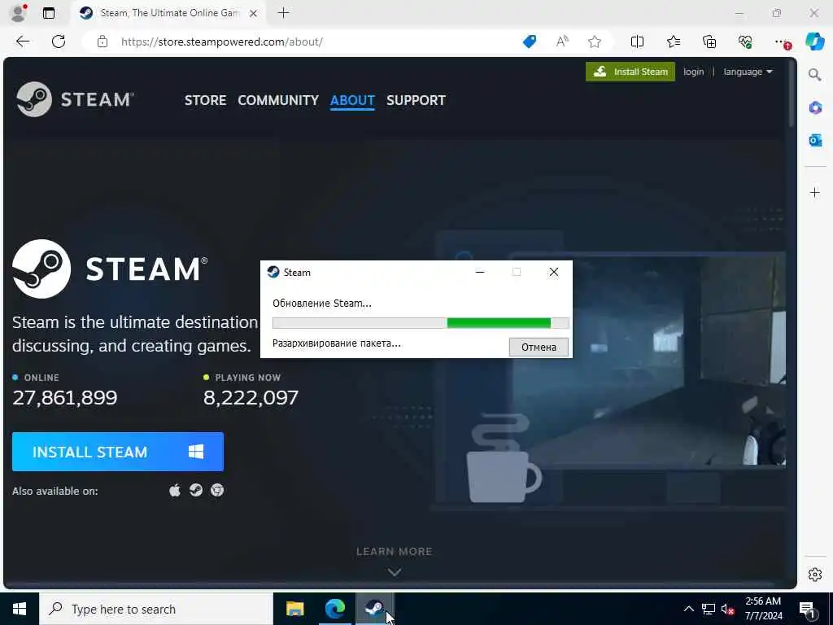Image resolution: width=833 pixels, height=625 pixels.
Task: Click the blue INSTALL STEAM button
Action: [118, 452]
